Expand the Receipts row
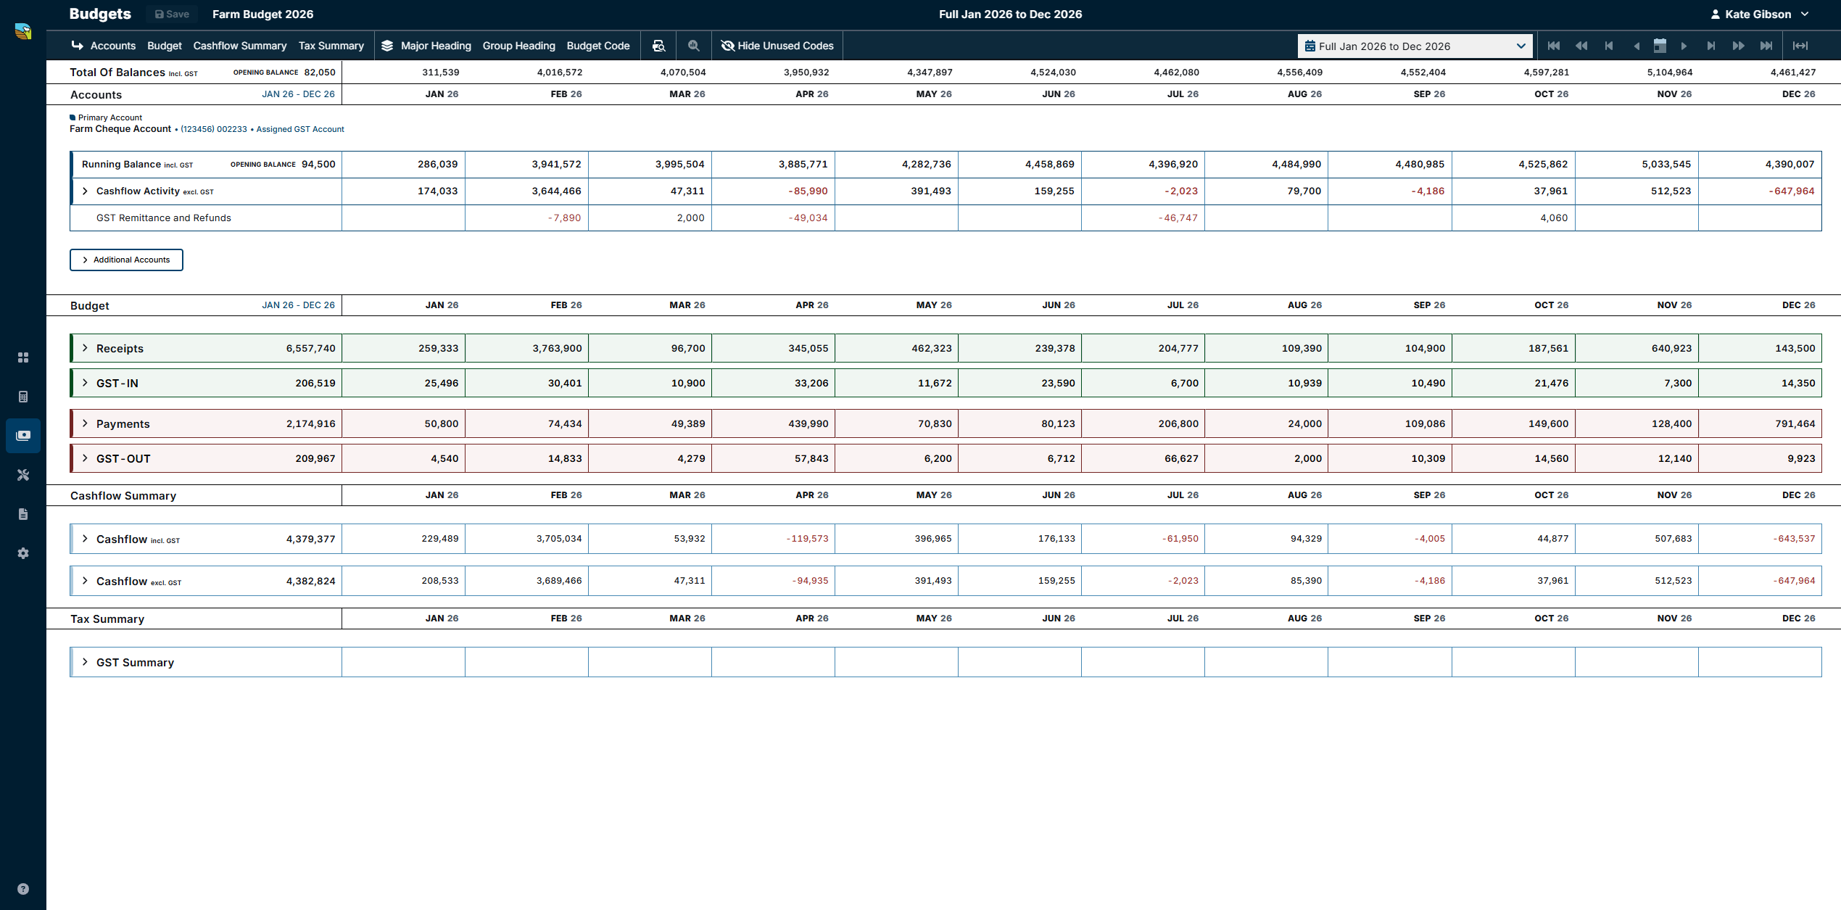 point(85,348)
